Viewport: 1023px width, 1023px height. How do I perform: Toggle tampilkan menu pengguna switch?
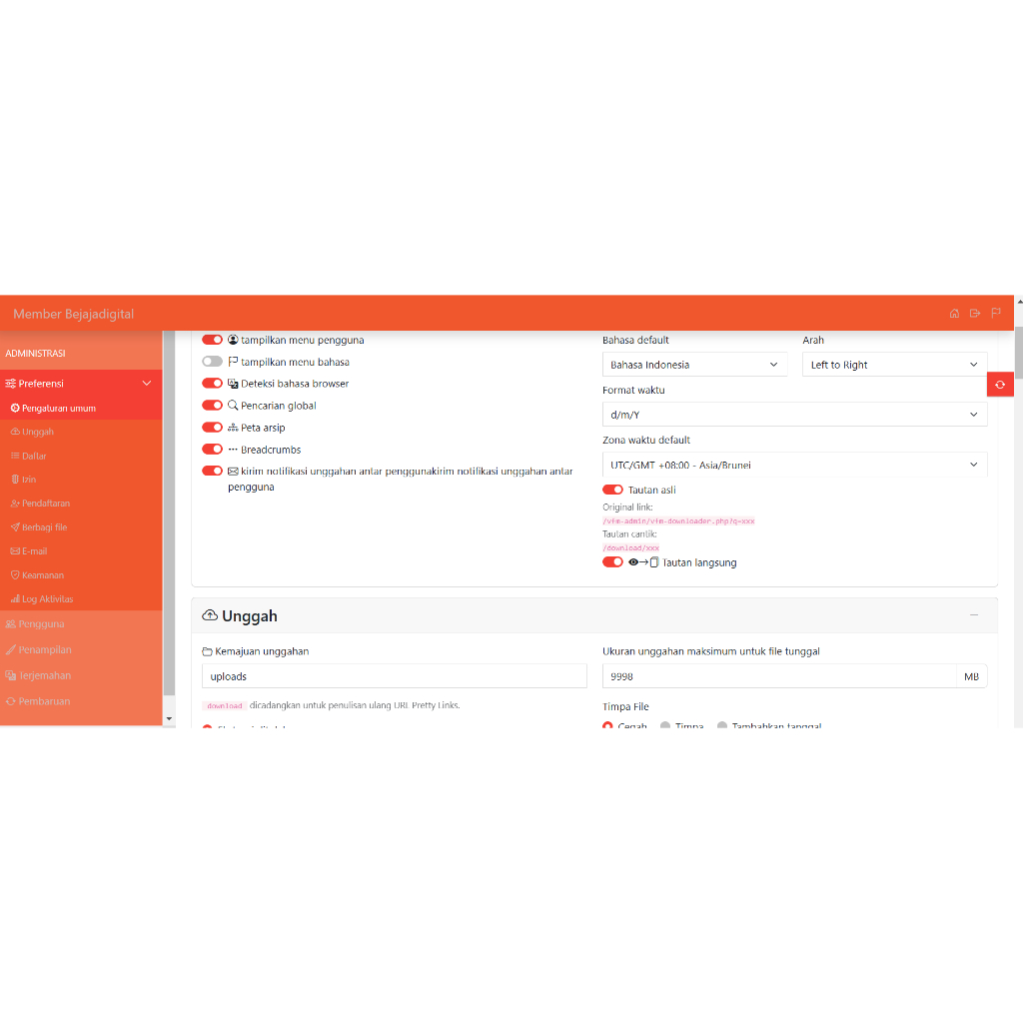coord(212,340)
